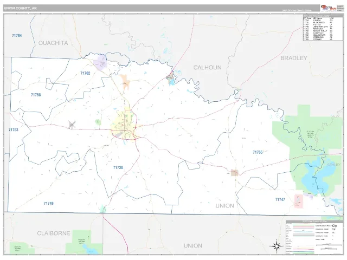
Task: Select ZIP code label 71758
Action: 36,95
